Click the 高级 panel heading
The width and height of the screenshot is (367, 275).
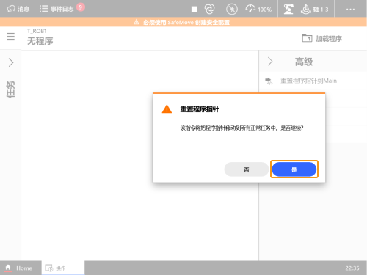click(304, 62)
